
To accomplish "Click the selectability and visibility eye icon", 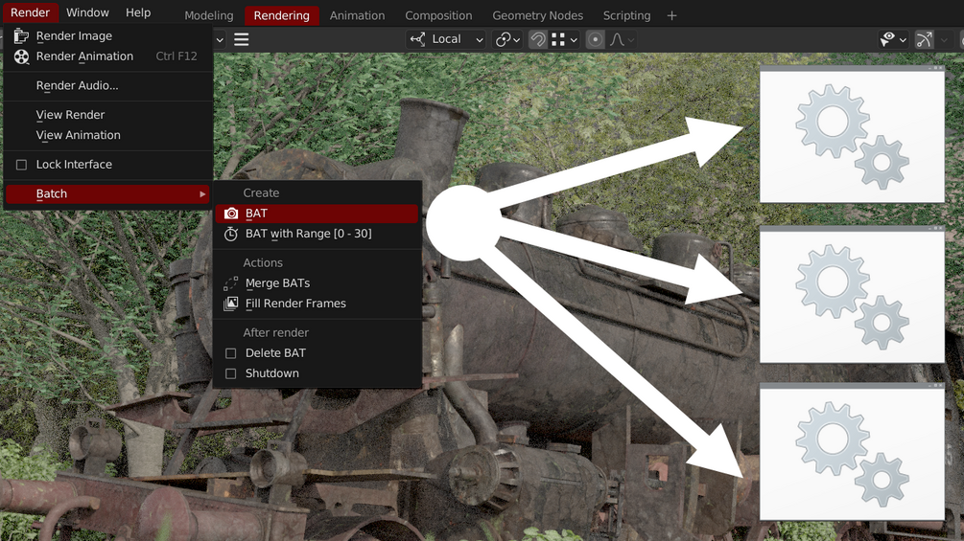I will click(887, 39).
